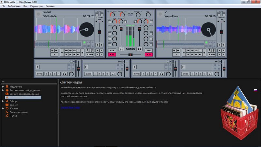
Task: Toggle right channel headphone cue in mixer
Action: point(140,49)
